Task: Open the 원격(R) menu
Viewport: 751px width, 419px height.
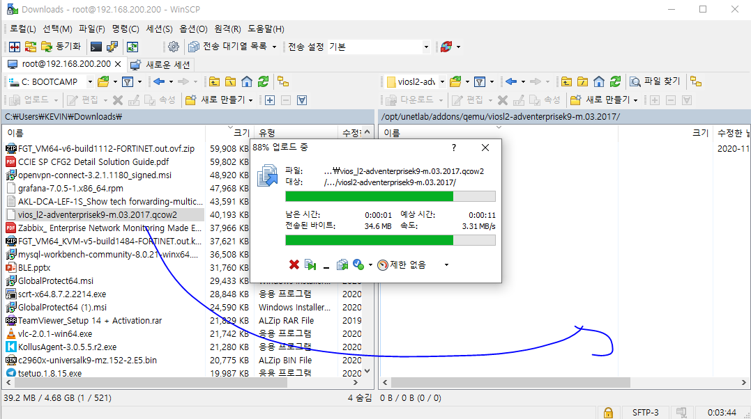Action: (x=227, y=29)
